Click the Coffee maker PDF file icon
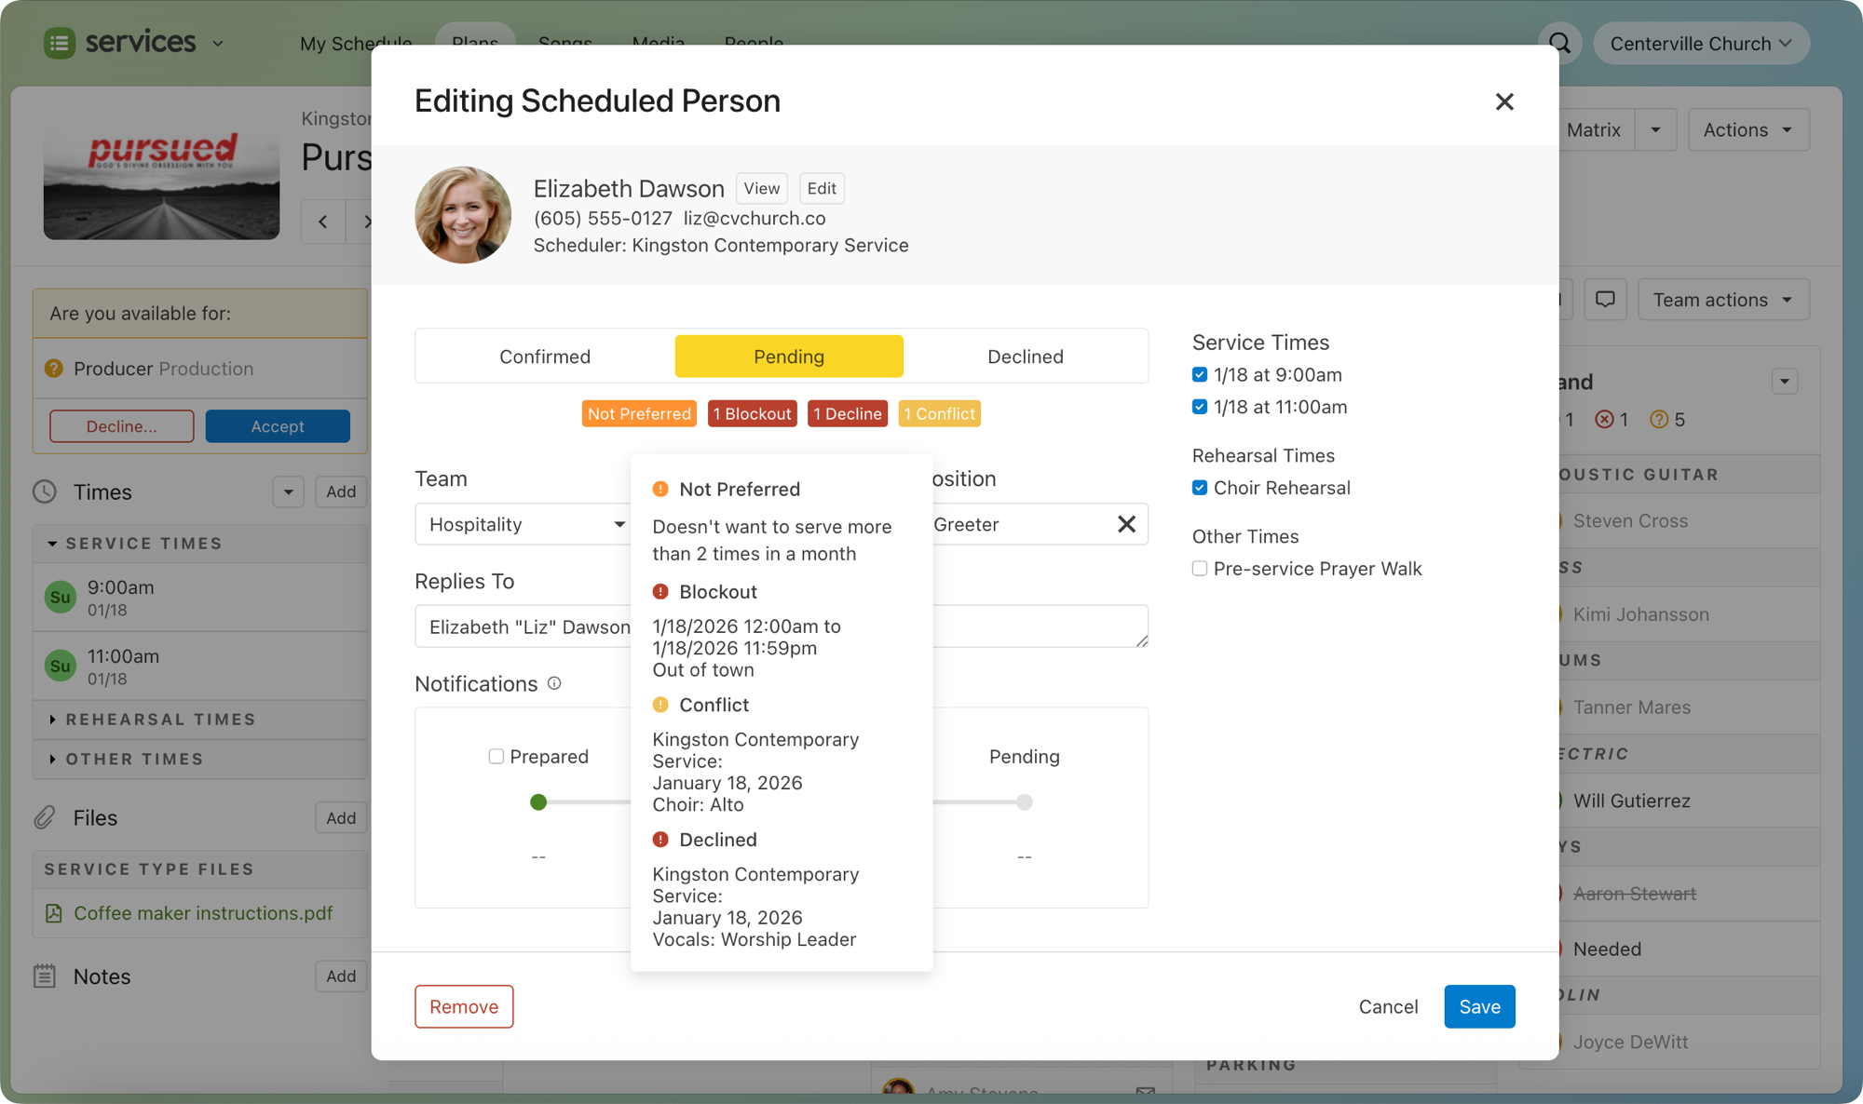This screenshot has height=1104, width=1863. 54,913
